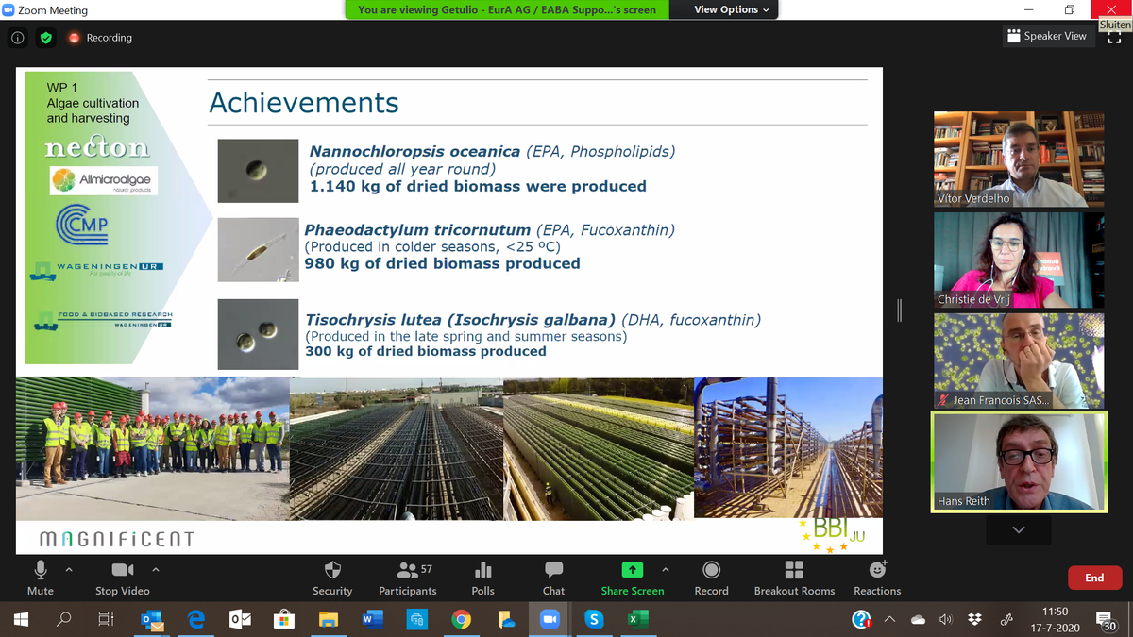This screenshot has width=1133, height=637.
Task: Switch to Google Chrome in taskbar
Action: tap(461, 619)
